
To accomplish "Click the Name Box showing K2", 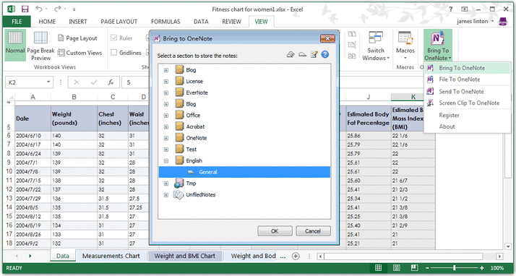I will 26,82.
